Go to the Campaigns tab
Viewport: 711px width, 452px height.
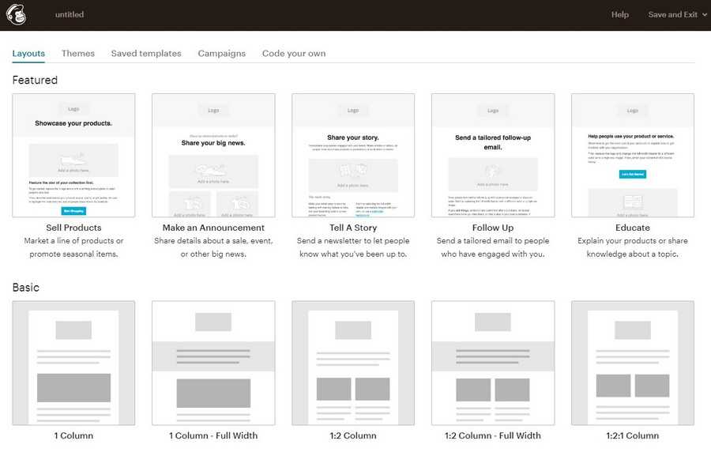221,54
